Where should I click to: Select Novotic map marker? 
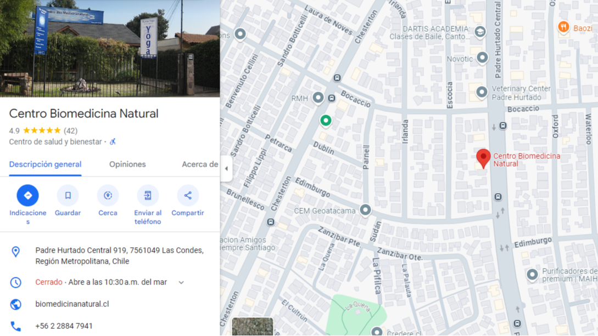pos(483,58)
